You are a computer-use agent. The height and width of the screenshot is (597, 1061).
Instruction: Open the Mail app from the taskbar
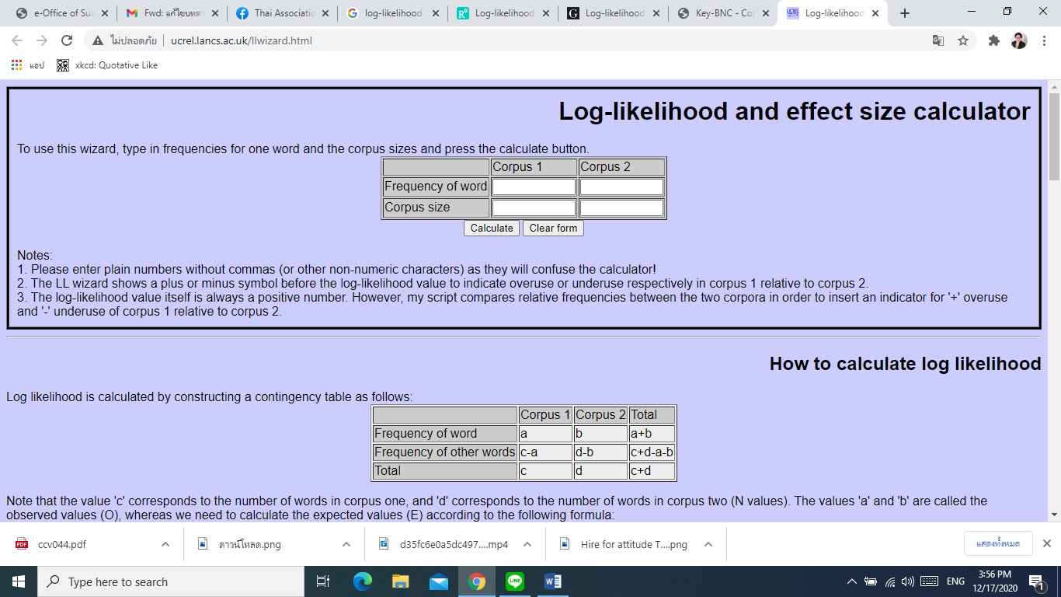pyautogui.click(x=438, y=581)
